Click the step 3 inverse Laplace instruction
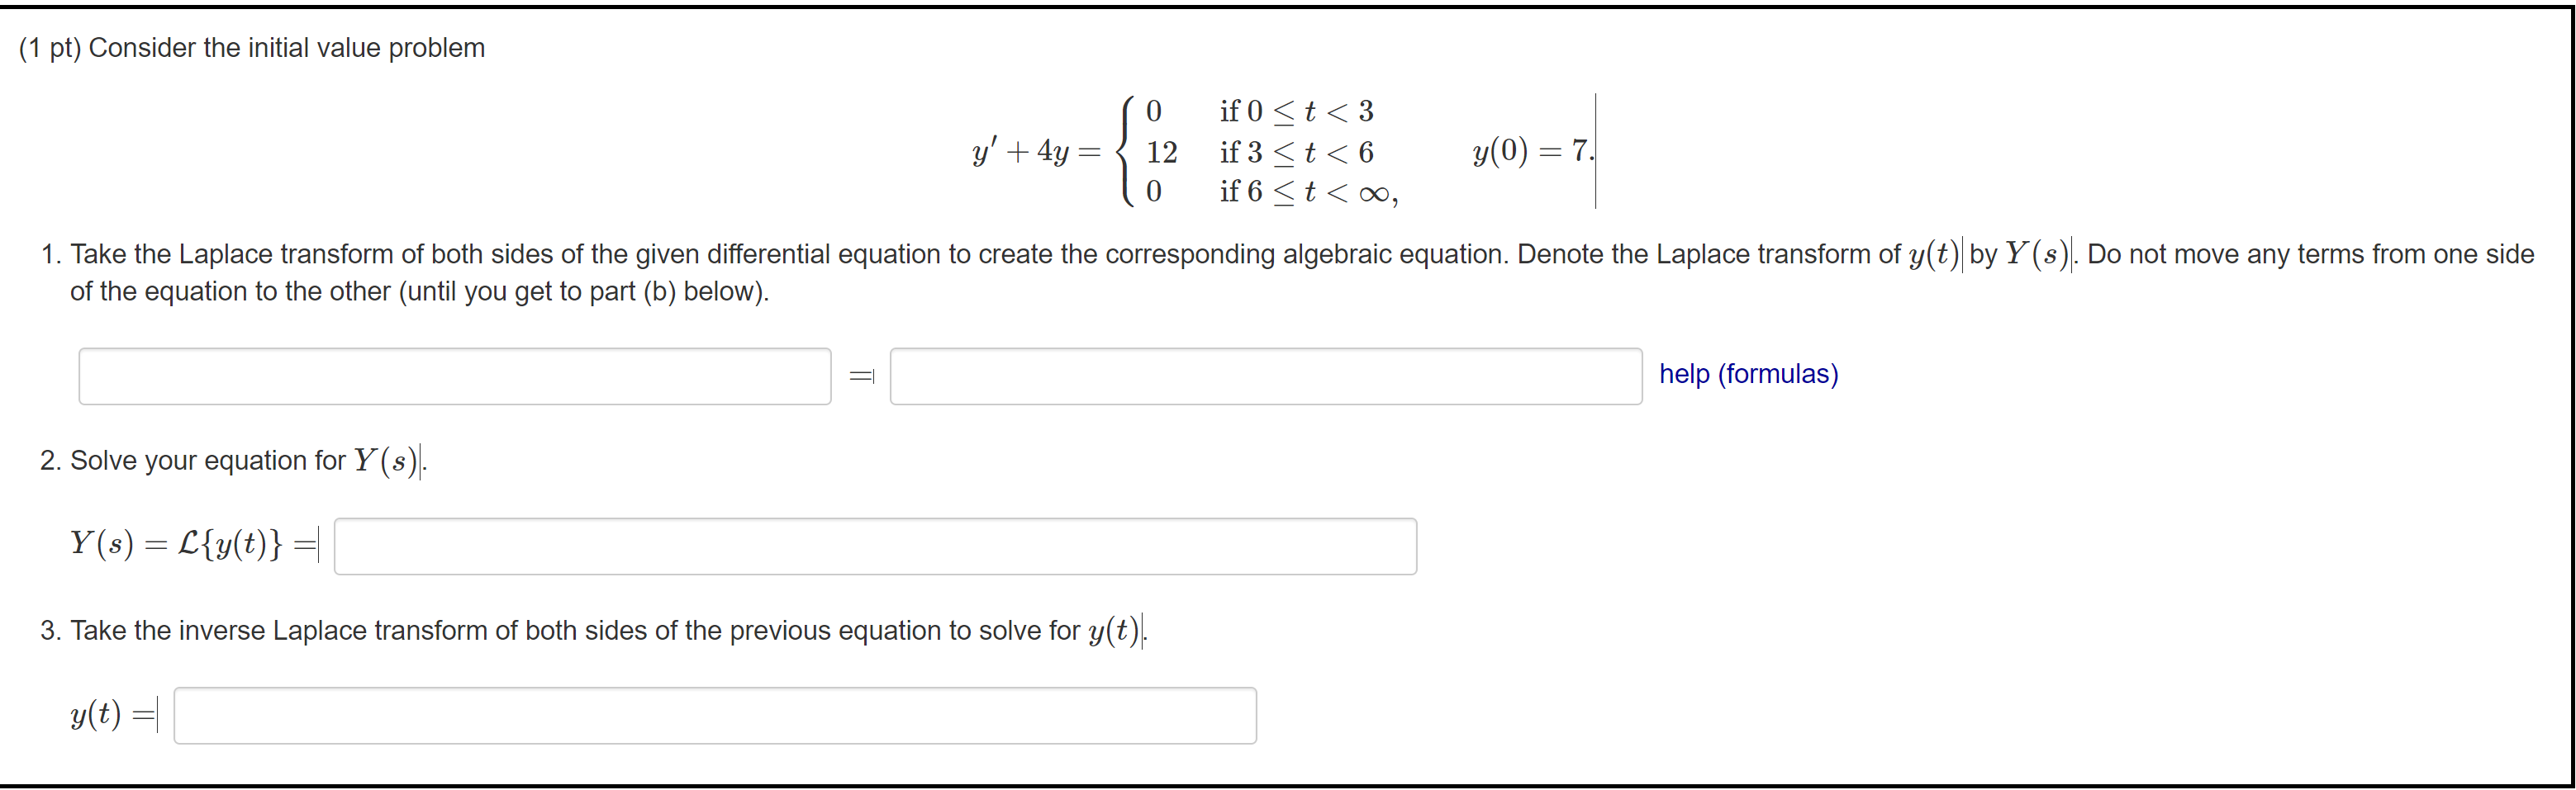 click(x=590, y=630)
